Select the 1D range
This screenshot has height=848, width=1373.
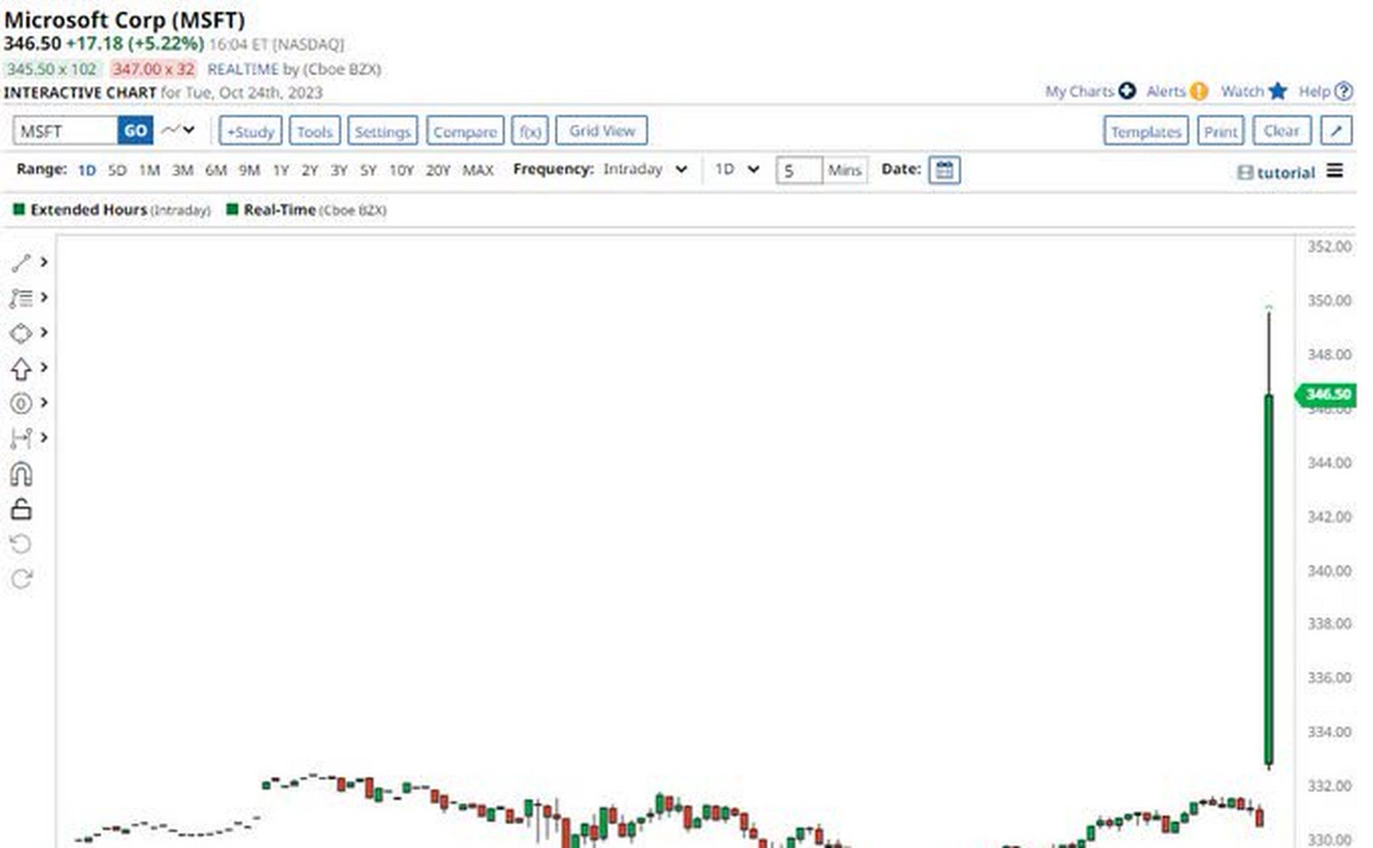point(87,170)
